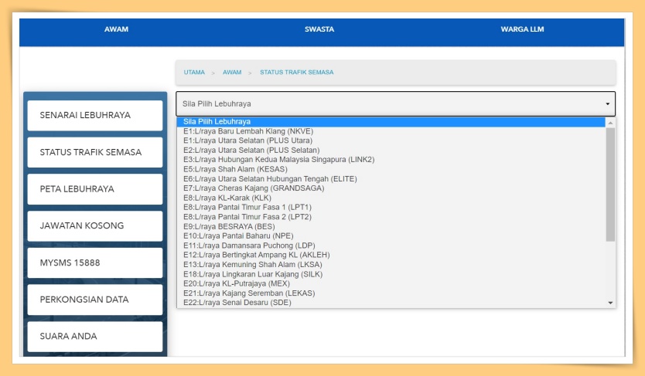Choose E21 Kajang Seremban (LEKAS) option
Image resolution: width=645 pixels, height=376 pixels.
point(391,293)
